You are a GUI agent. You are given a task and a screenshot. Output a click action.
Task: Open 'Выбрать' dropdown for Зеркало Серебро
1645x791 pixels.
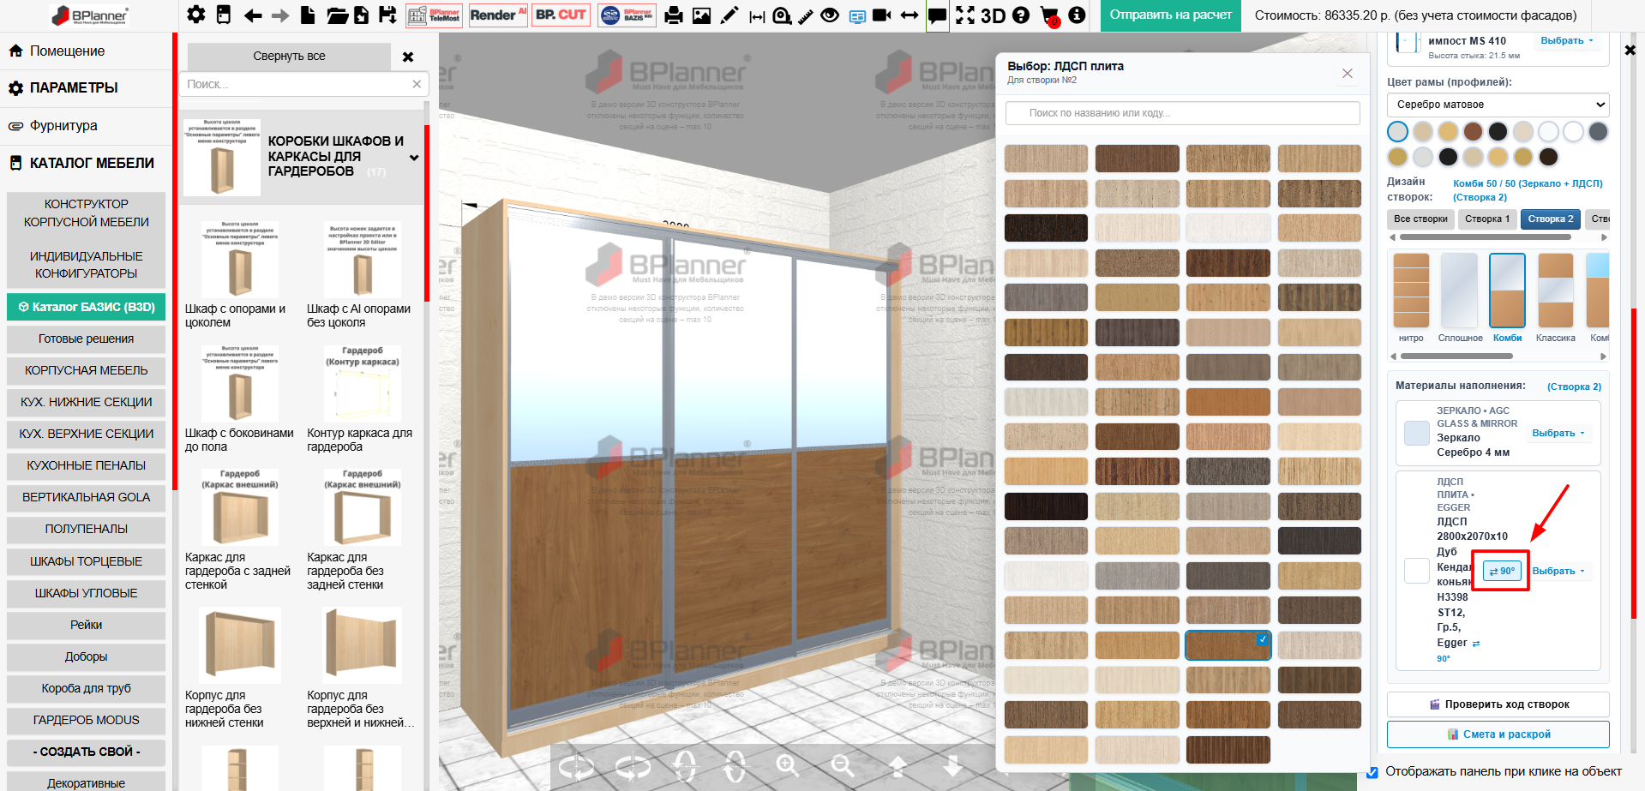(1558, 433)
